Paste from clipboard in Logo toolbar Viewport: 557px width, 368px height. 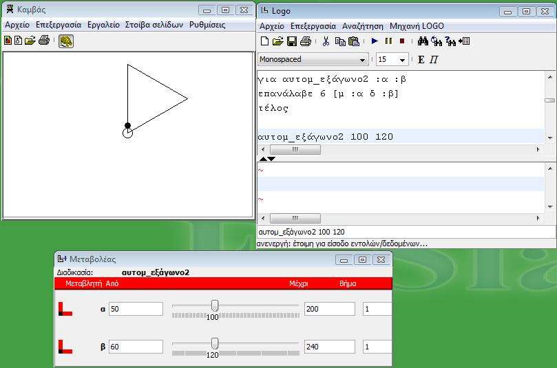coord(354,41)
